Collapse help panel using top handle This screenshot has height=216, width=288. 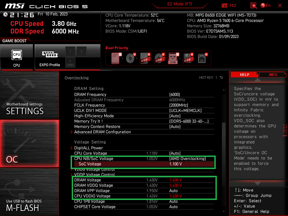(x=258, y=80)
